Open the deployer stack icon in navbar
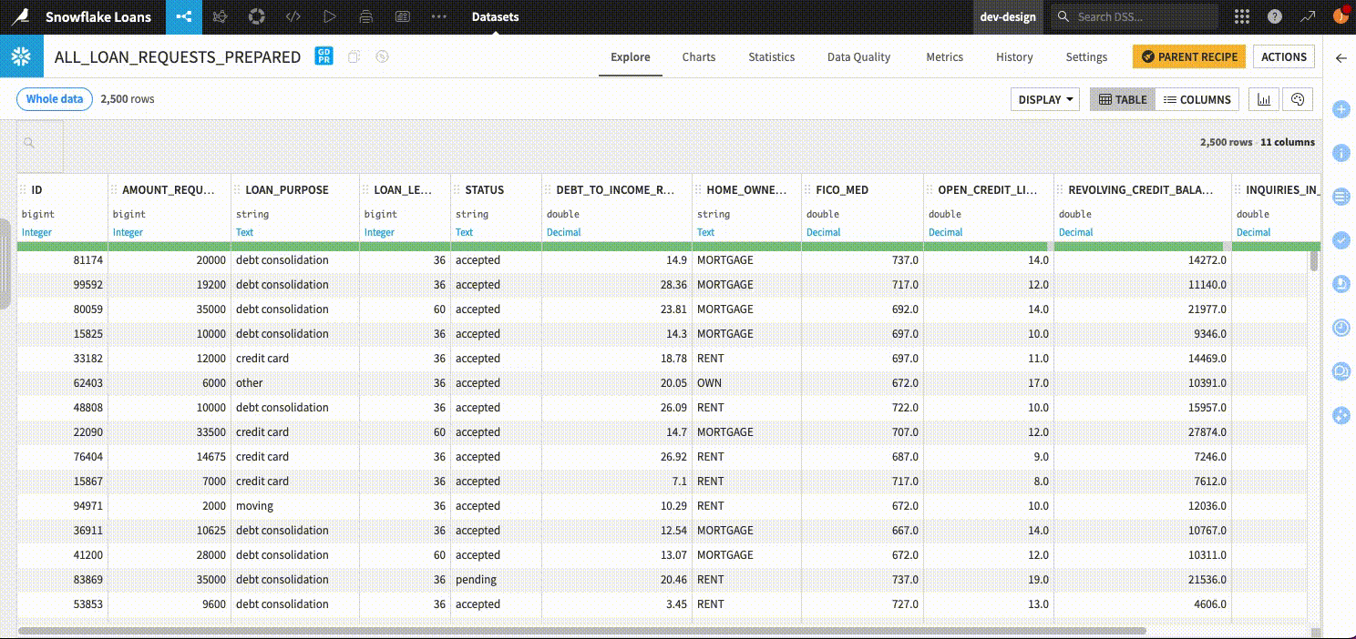 [x=366, y=16]
